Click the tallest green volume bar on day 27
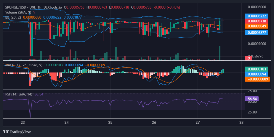274x137 pixels. pyautogui.click(x=220, y=53)
